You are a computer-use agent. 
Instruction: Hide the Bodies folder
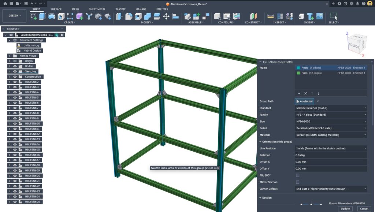[15, 66]
